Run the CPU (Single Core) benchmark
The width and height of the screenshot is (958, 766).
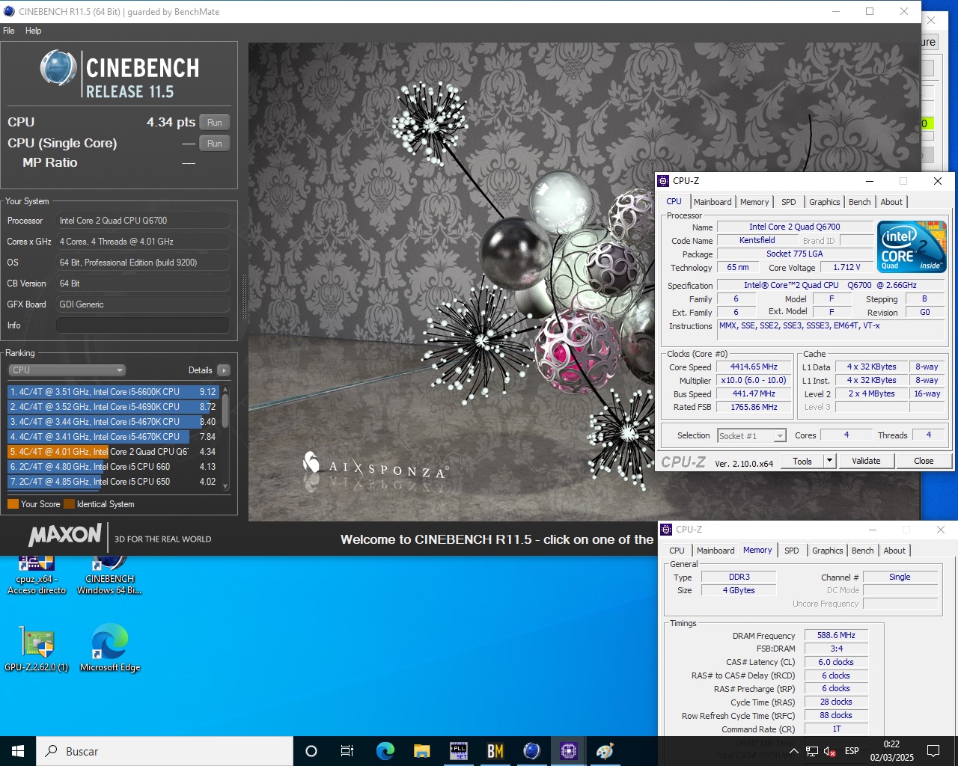click(x=215, y=144)
